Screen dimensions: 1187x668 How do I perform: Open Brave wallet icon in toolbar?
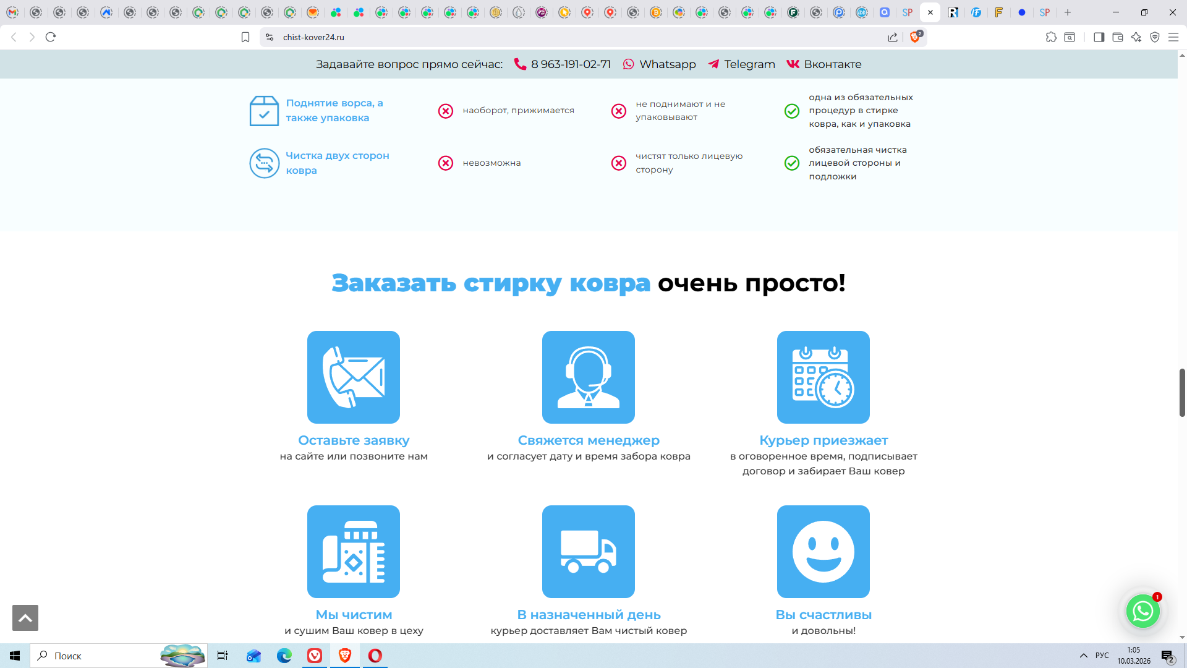(1118, 37)
